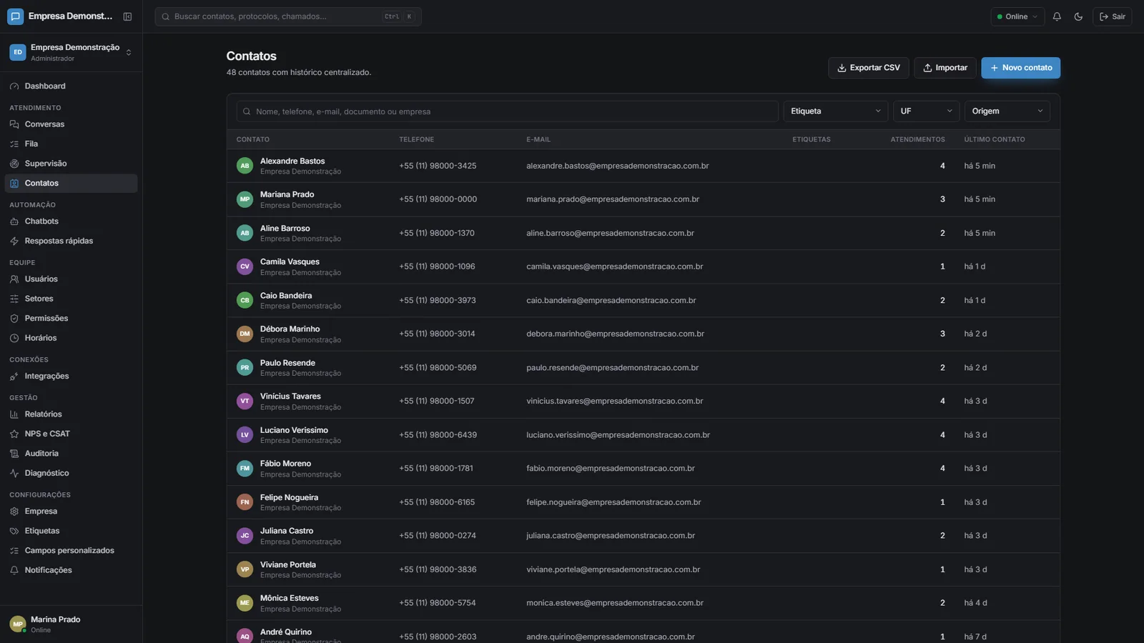1144x643 pixels.
Task: Select email juliana.castro@empresademonstracao.com.br
Action: 611,536
